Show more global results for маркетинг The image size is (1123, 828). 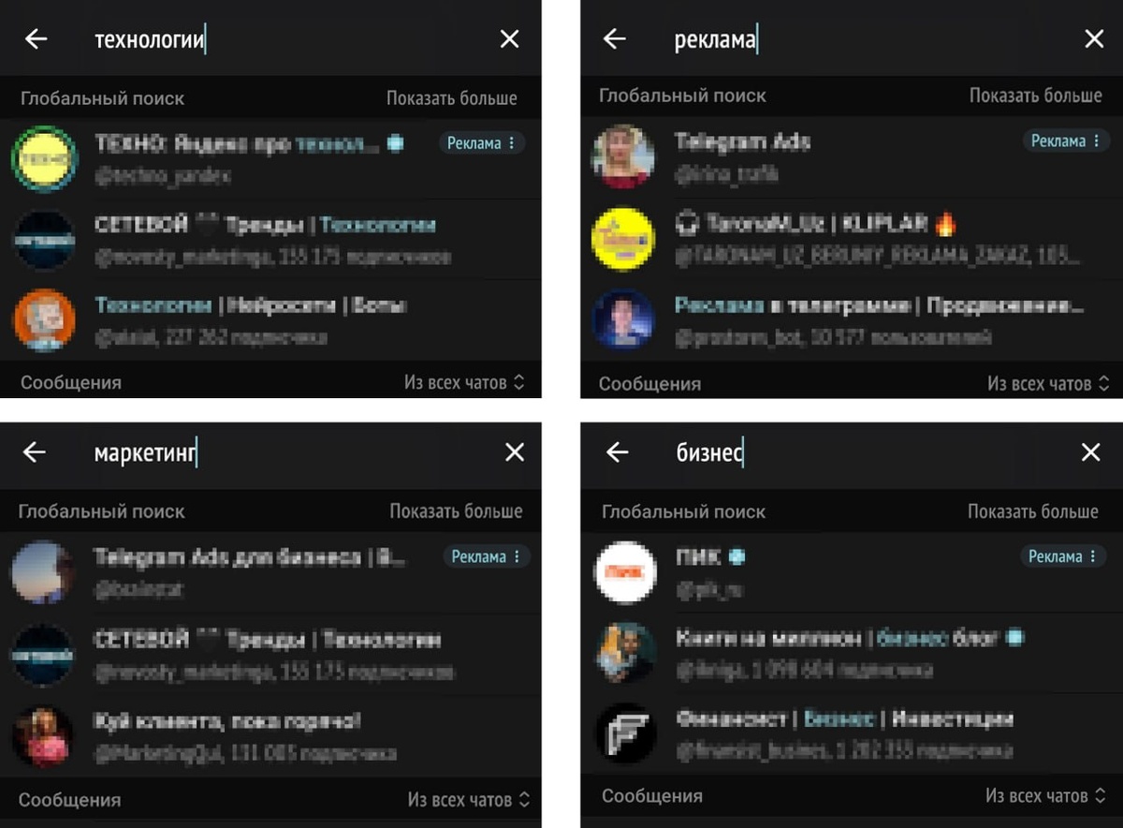456,511
